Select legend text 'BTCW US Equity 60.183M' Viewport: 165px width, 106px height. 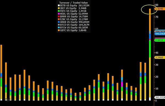tap(74, 28)
